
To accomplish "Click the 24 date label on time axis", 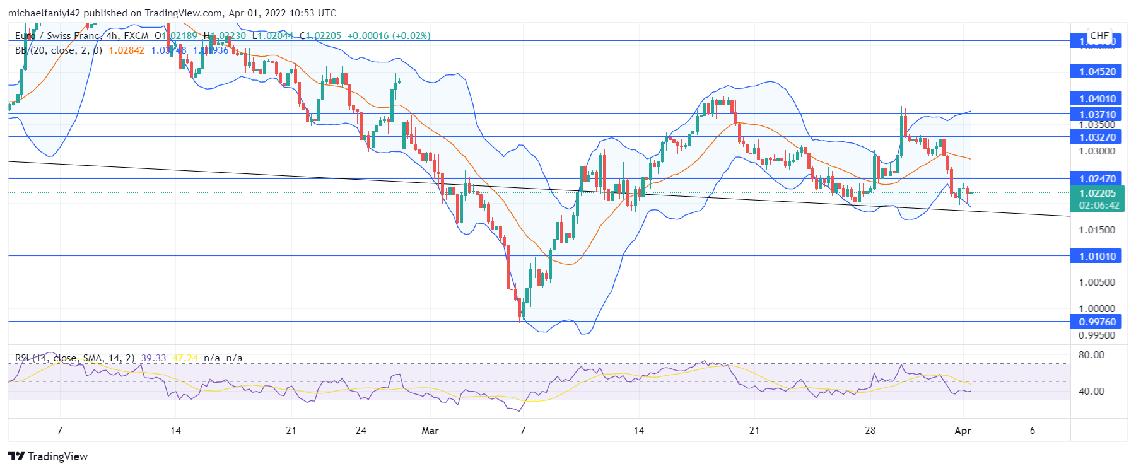I will 361,431.
